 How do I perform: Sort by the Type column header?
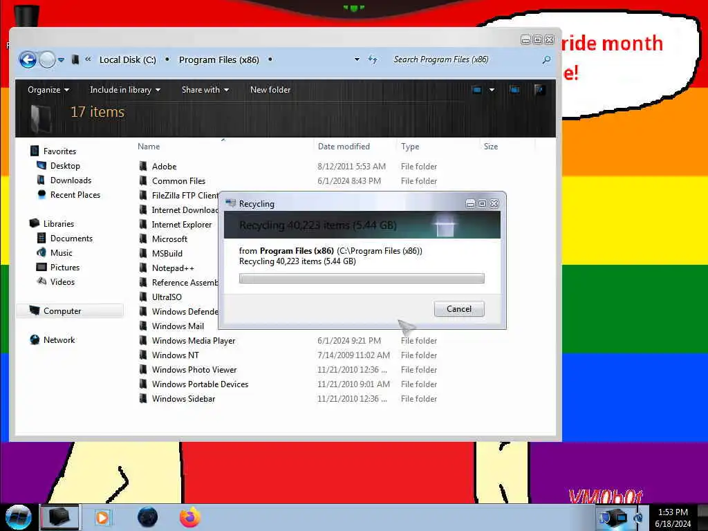point(410,147)
